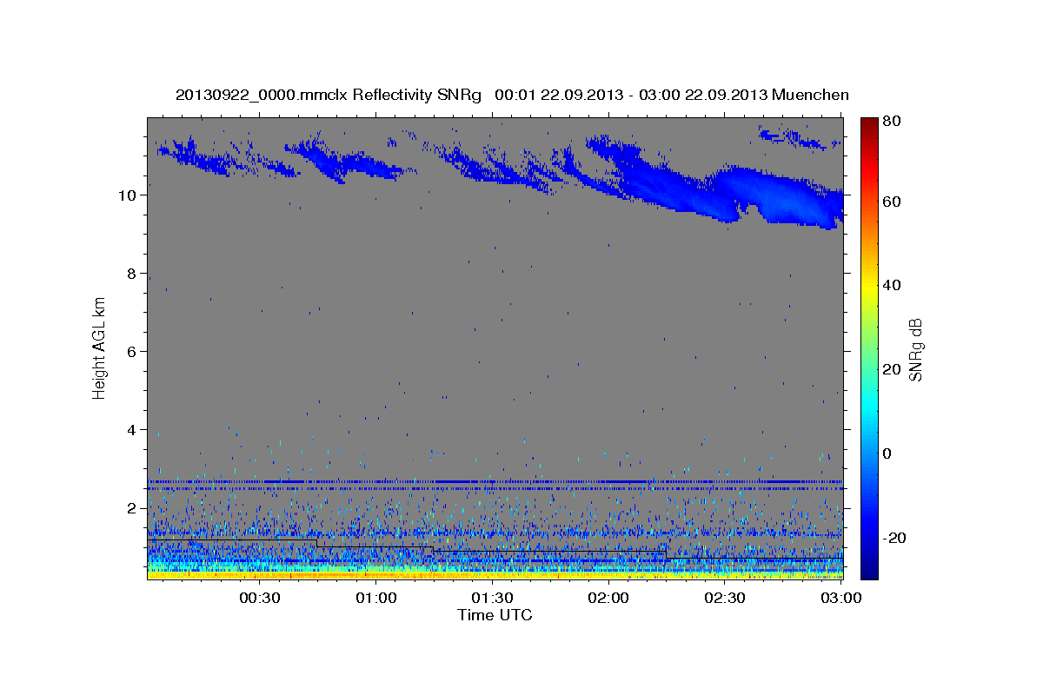Click the horizontal blue line below 3 km
Screen dimensions: 1043x695
coord(495,481)
